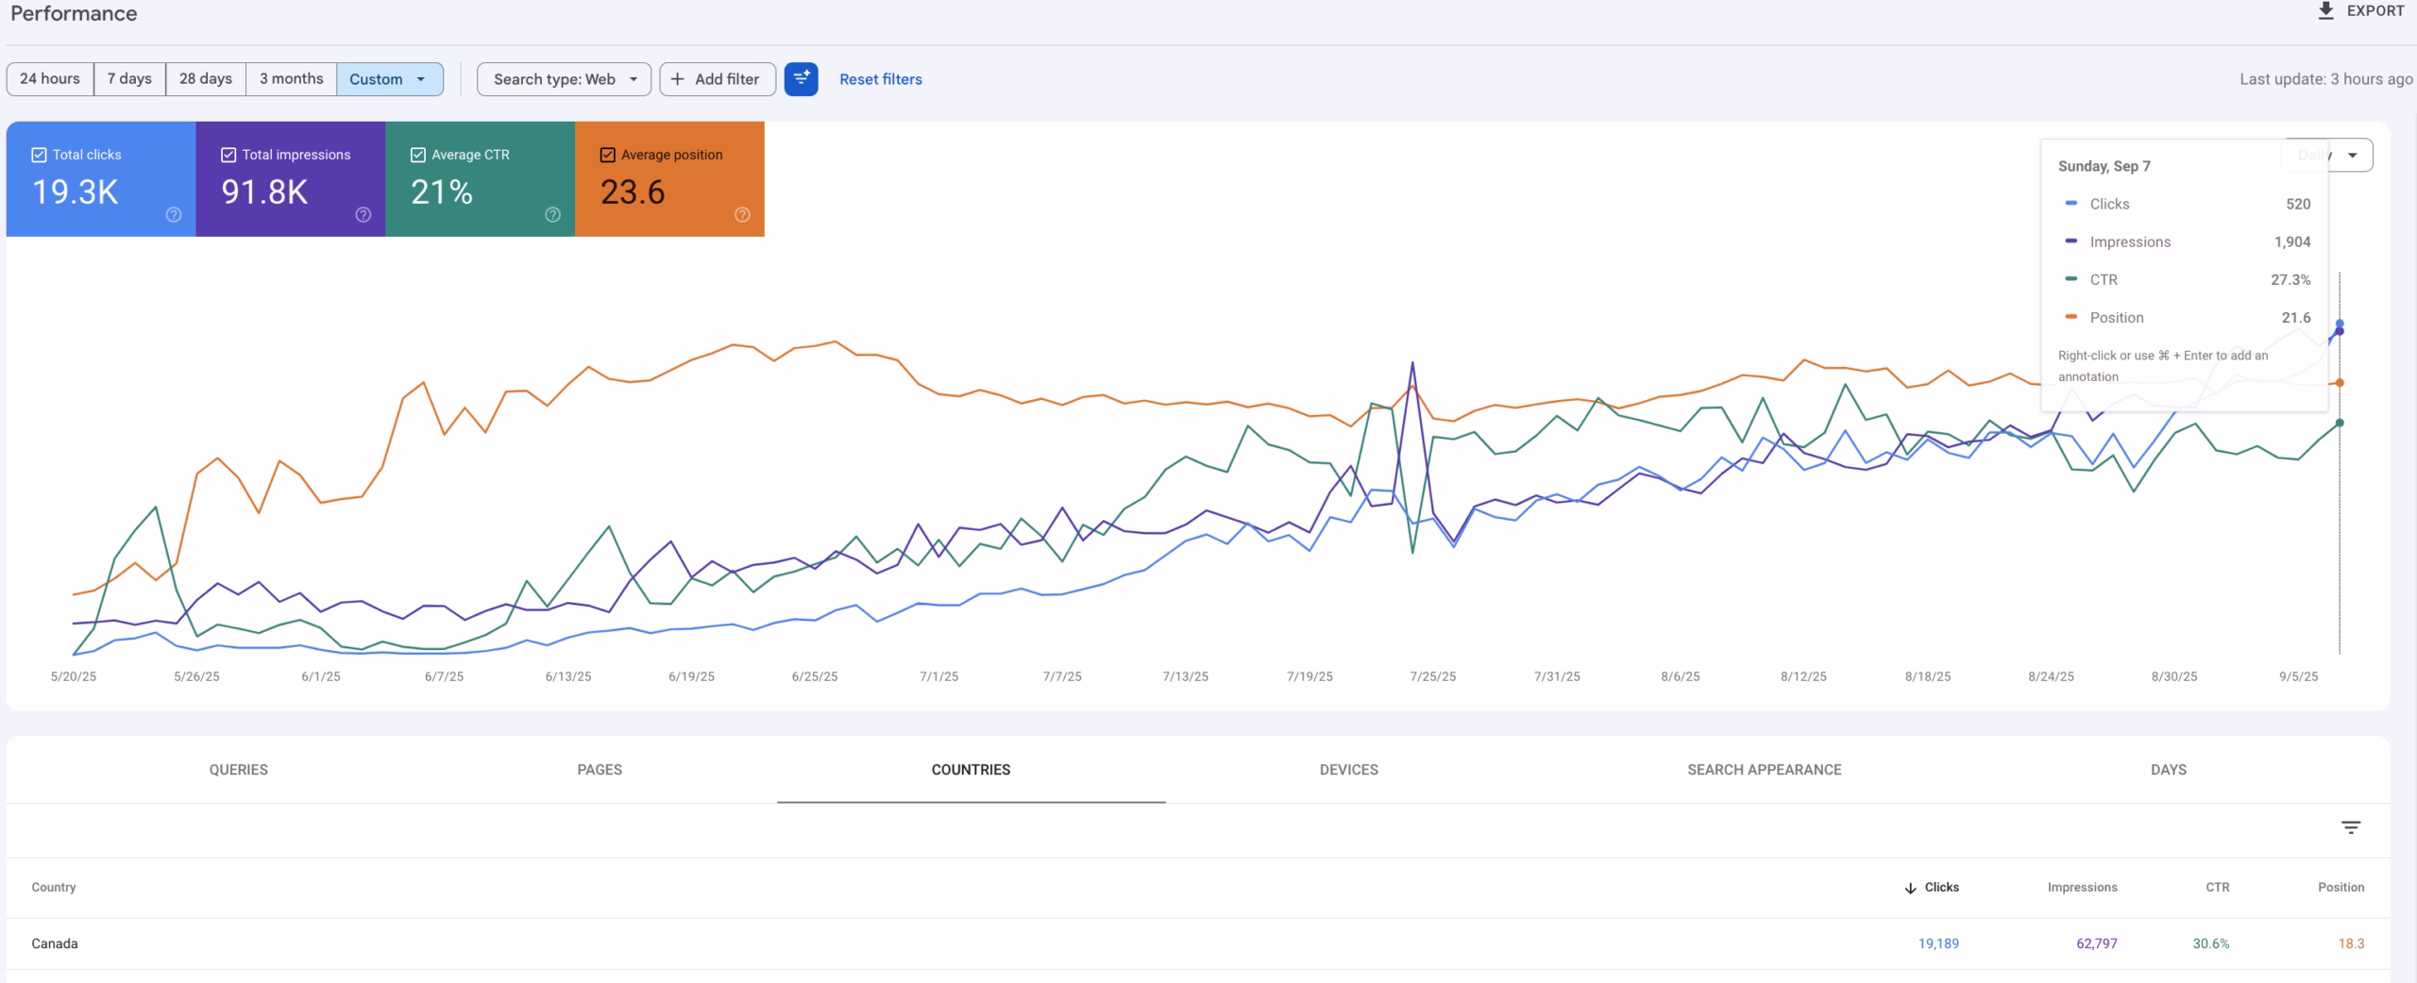Click the Canada row in the countries table
The height and width of the screenshot is (983, 2417).
[x=57, y=942]
